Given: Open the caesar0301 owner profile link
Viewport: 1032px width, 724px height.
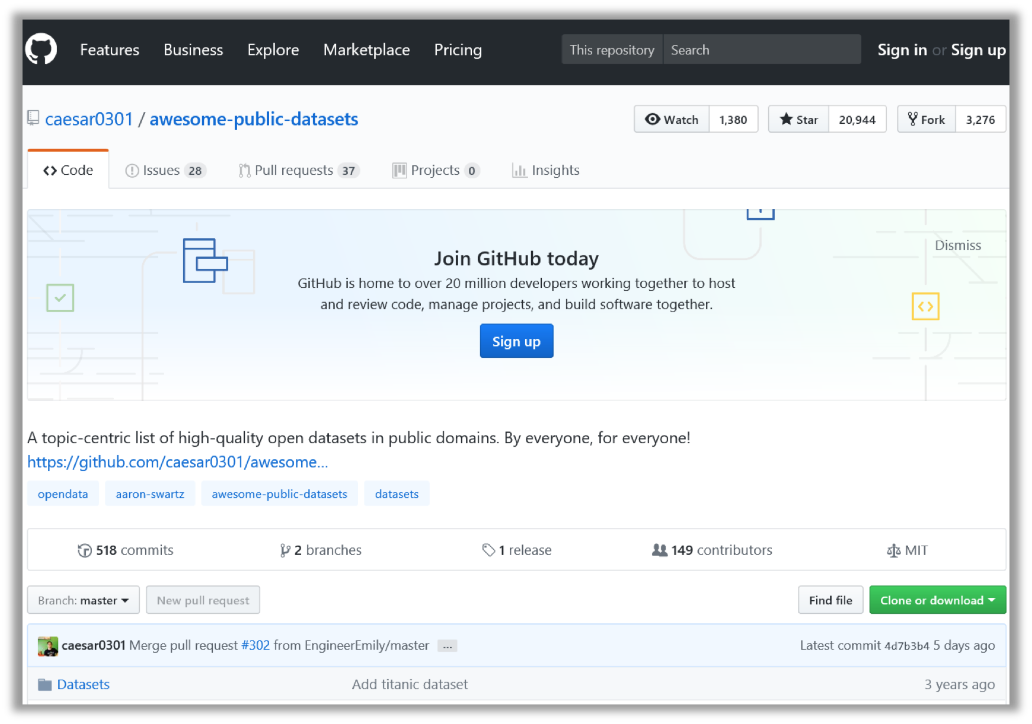Looking at the screenshot, I should [x=89, y=119].
